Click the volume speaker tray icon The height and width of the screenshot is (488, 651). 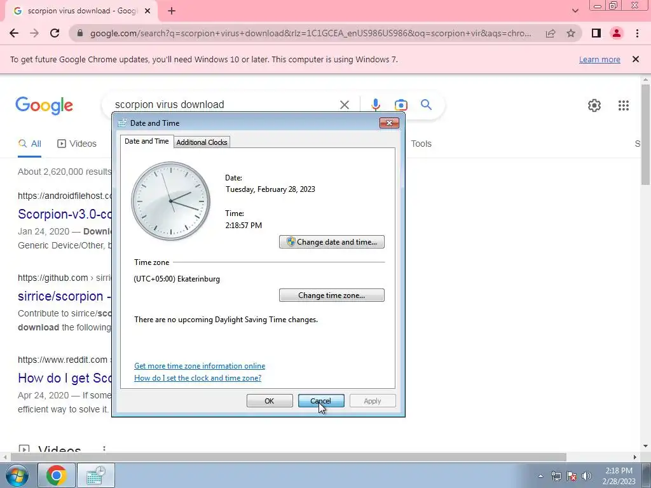click(x=587, y=476)
